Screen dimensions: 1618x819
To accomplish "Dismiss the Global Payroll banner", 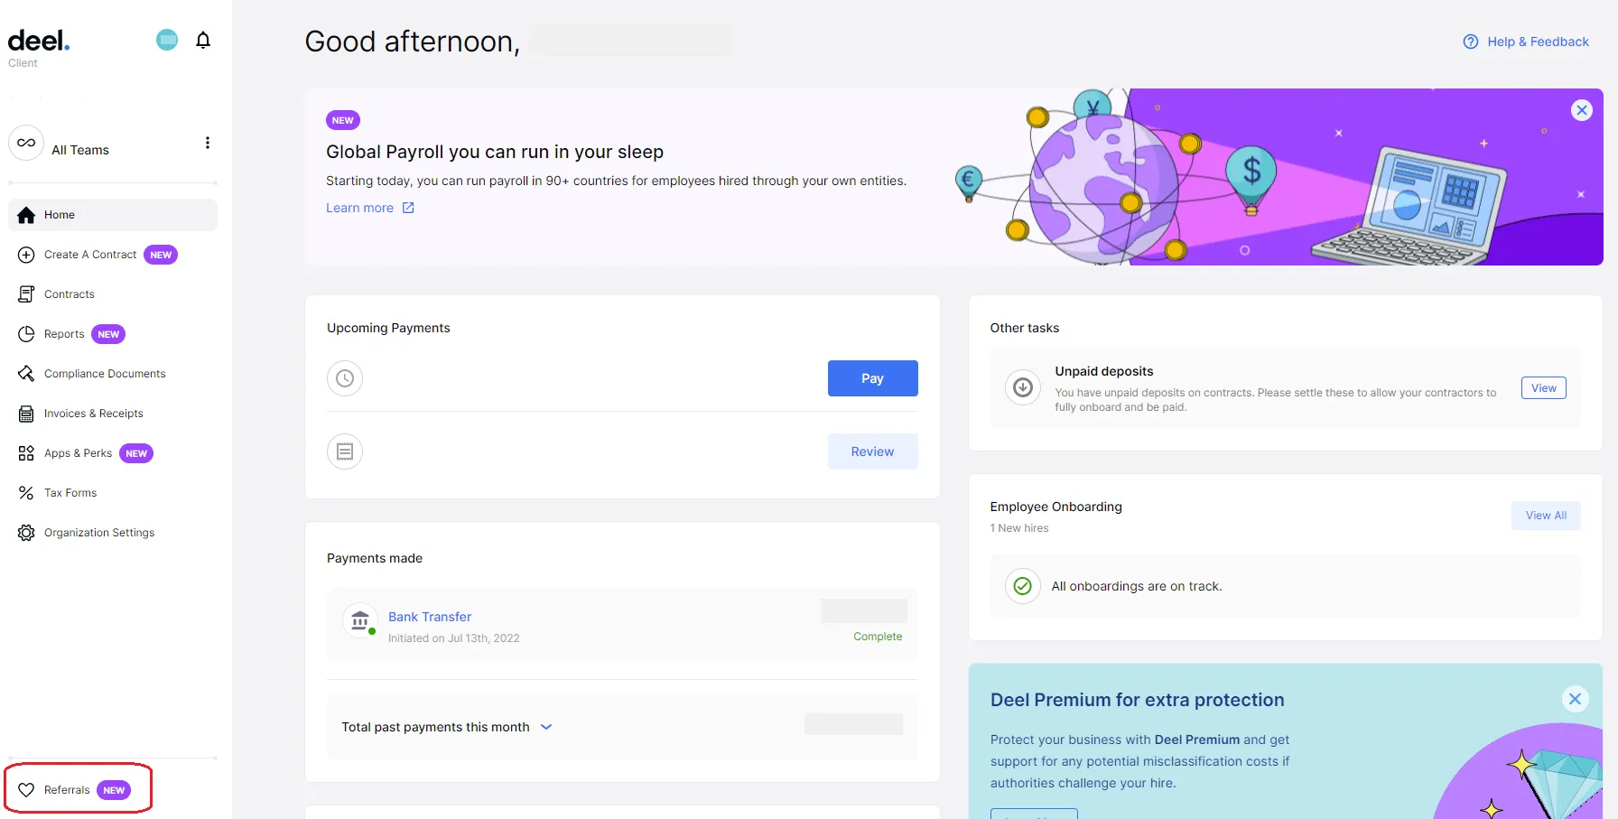I will tap(1581, 110).
